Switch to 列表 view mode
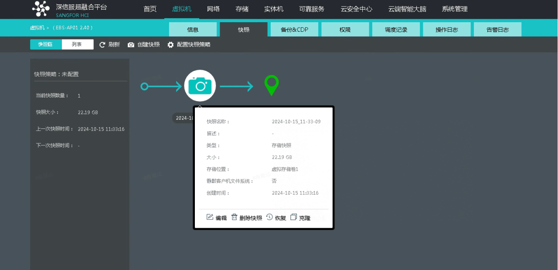The width and height of the screenshot is (558, 270). [x=78, y=44]
